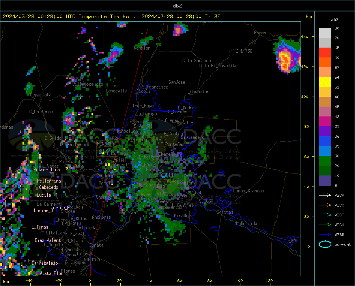Click the Tulumaya map label
355x286 pixels.
tap(148, 114)
